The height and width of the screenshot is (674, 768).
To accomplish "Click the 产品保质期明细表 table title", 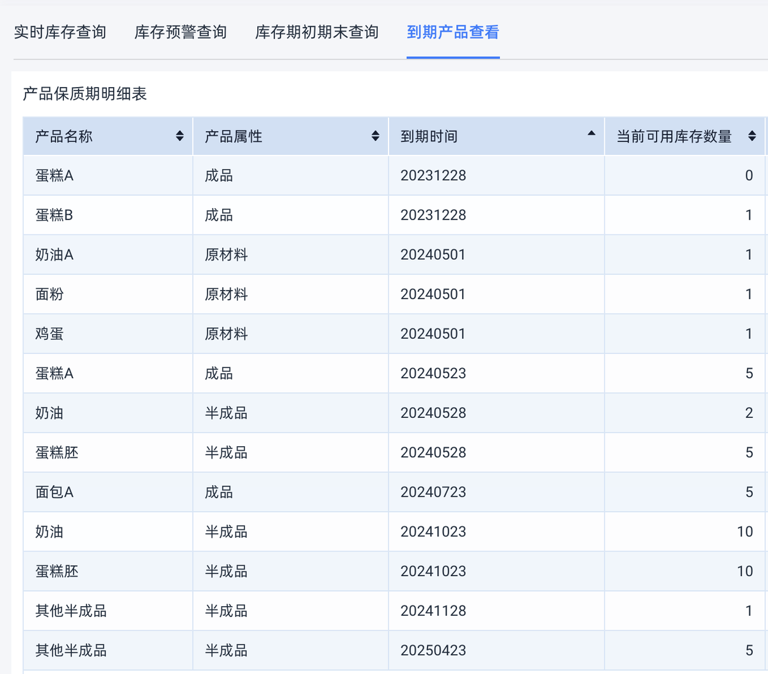I will point(85,94).
